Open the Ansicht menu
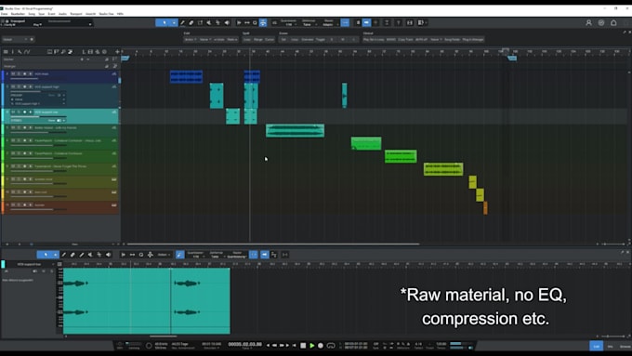632x356 pixels. point(90,14)
